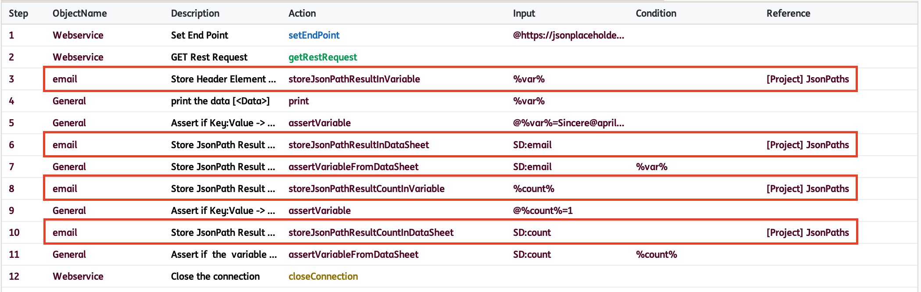Click the Input column header
921x292 pixels.
(524, 13)
